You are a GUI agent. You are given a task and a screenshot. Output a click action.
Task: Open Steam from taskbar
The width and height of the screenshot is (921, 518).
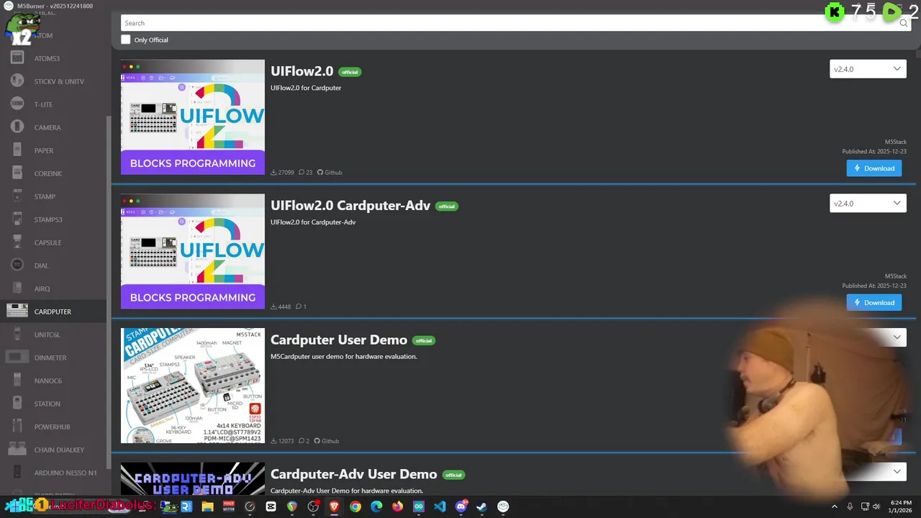pos(482,506)
